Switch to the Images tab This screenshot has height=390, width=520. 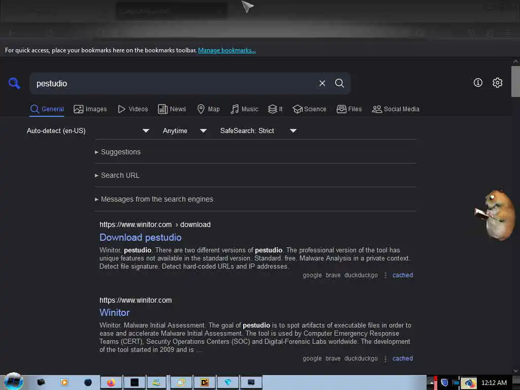(x=90, y=109)
